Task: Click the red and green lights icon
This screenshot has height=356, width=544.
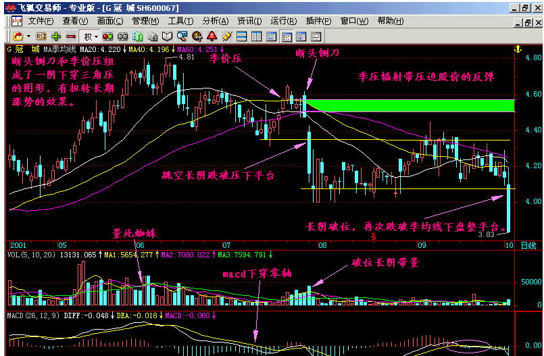Action: point(107,36)
